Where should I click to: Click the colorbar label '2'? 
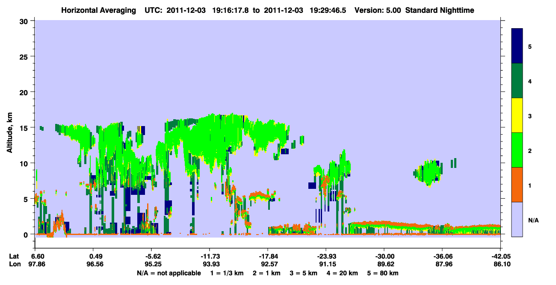530,150
